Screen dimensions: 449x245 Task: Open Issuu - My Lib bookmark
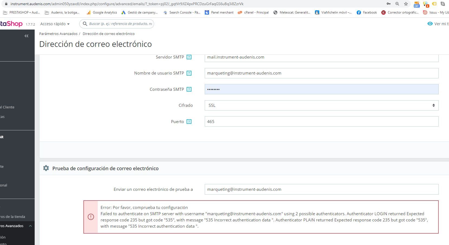[x=436, y=12]
